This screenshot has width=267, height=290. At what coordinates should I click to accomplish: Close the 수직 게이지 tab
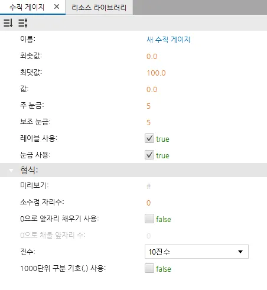[57, 7]
